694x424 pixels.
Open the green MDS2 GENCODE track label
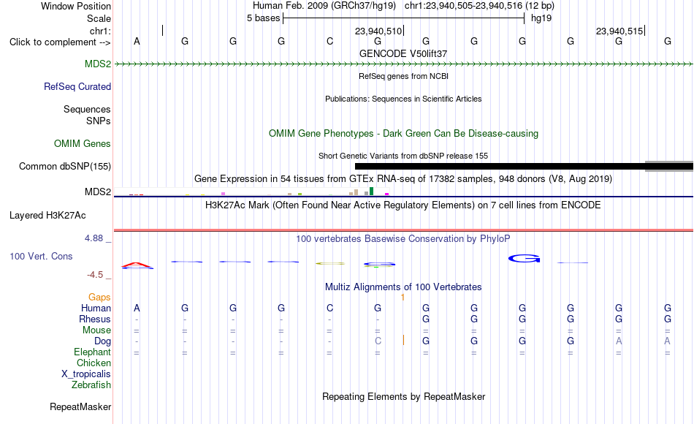98,64
